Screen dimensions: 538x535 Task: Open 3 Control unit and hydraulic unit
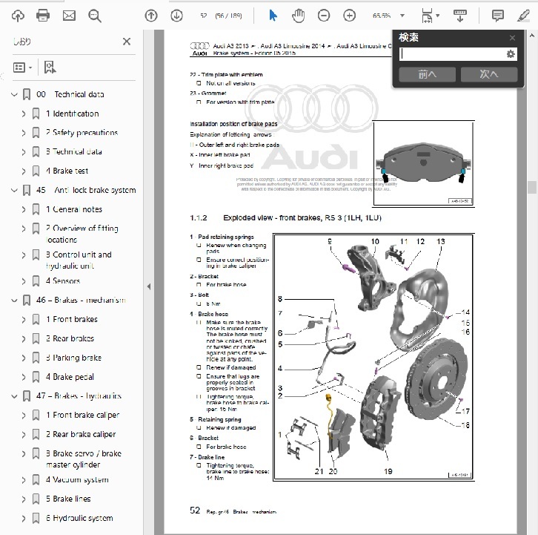pos(79,260)
